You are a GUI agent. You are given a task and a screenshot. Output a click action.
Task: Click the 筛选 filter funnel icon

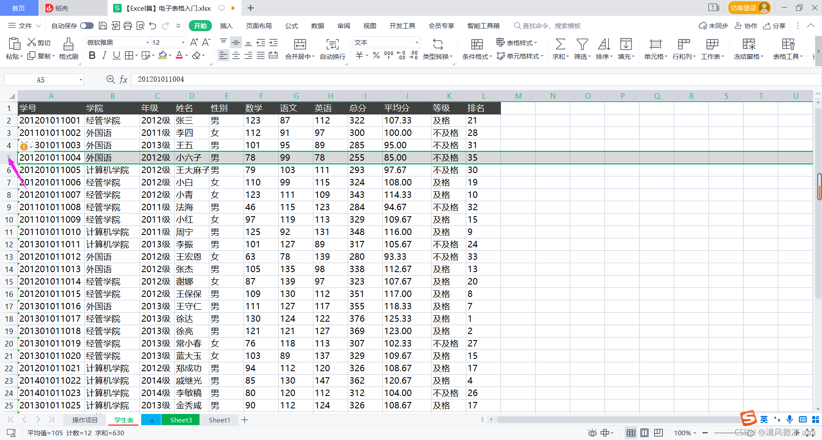pos(582,44)
